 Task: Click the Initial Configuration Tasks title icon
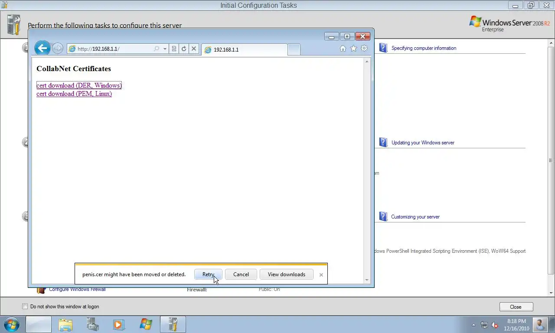pos(4,5)
